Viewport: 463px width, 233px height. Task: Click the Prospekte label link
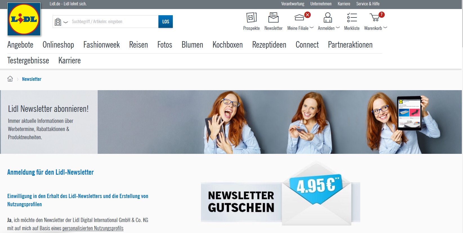coord(251,28)
